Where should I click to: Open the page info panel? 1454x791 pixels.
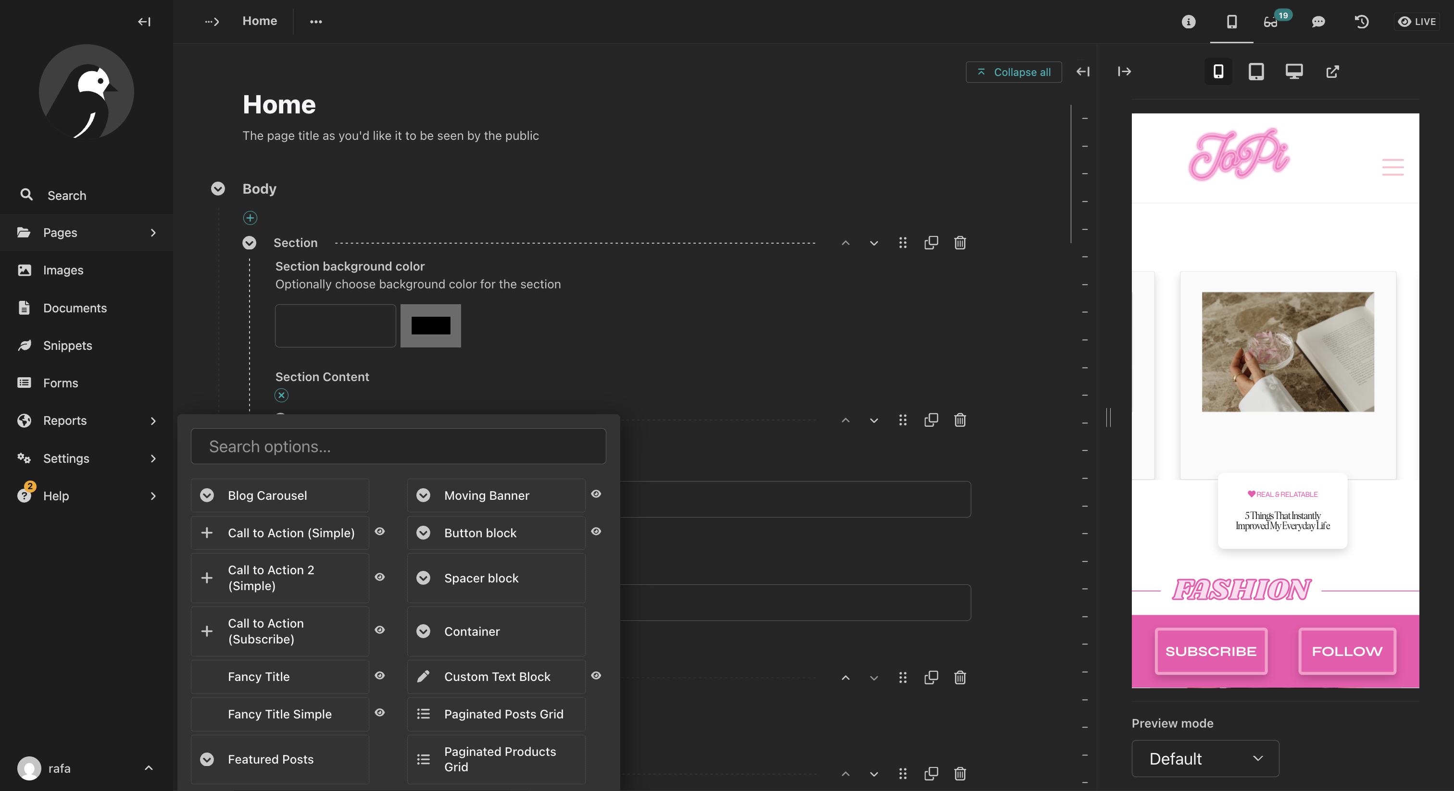(x=1188, y=22)
